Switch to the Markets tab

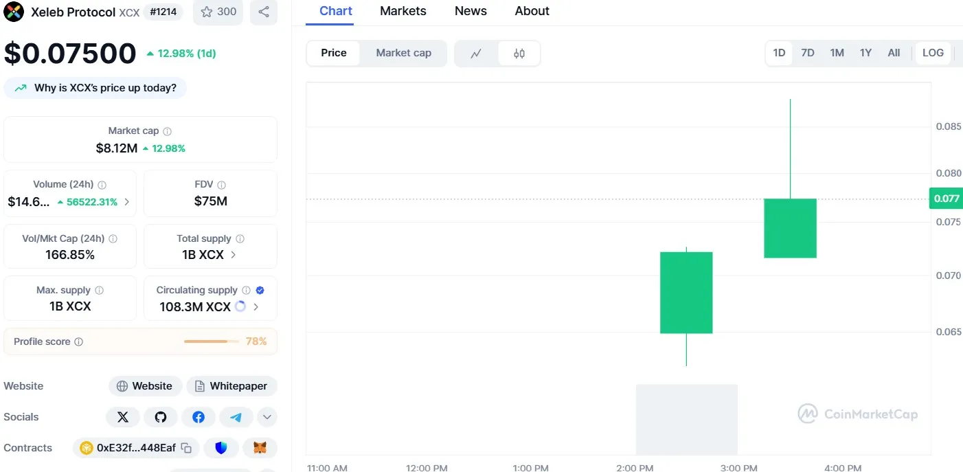(403, 11)
